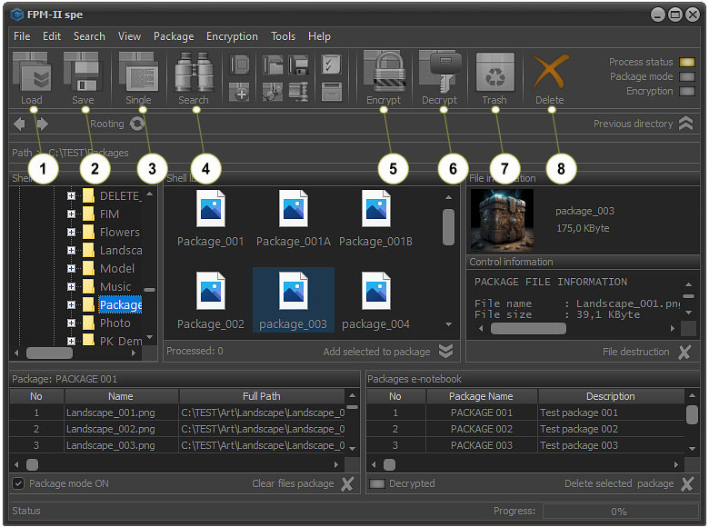Open the View menu
This screenshot has width=709, height=527.
point(129,36)
